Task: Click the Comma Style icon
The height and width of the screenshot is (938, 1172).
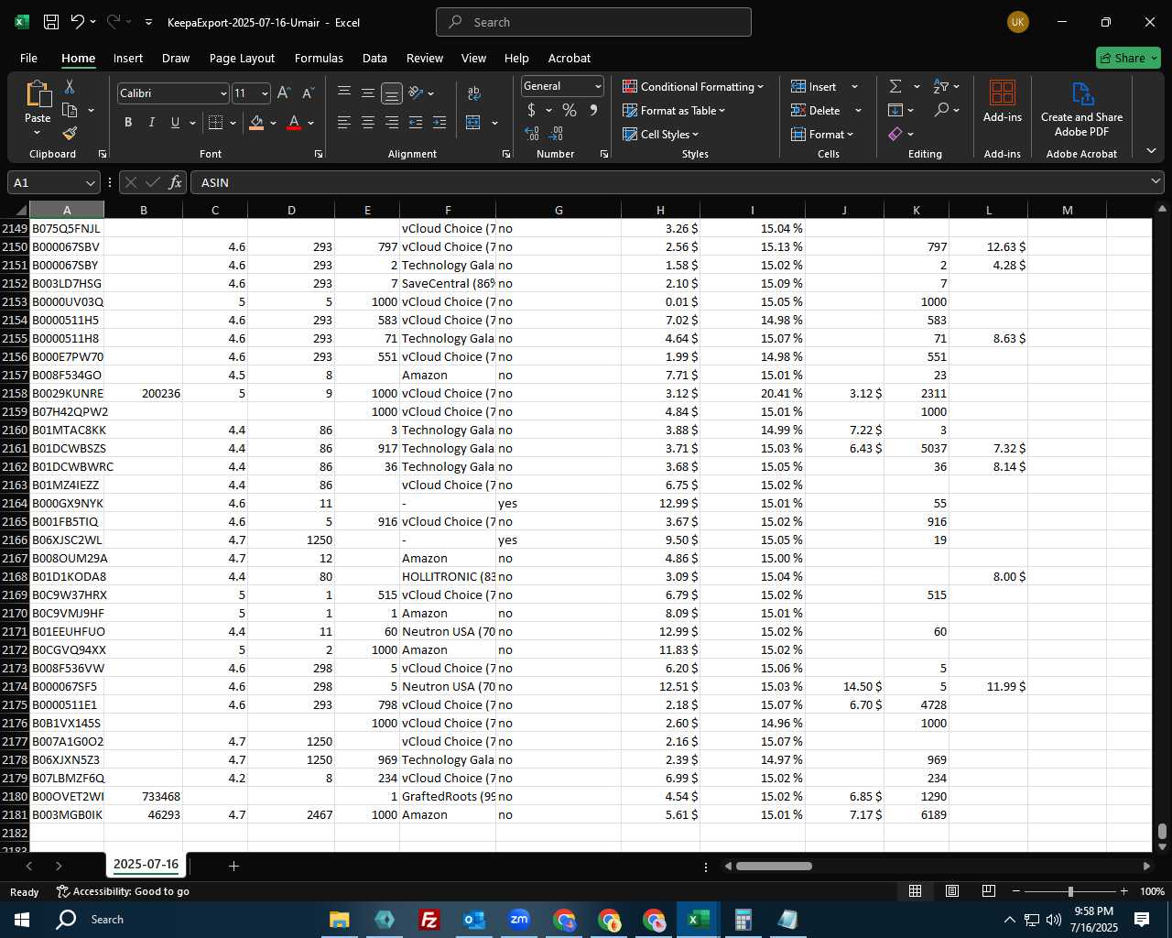Action: pos(593,110)
